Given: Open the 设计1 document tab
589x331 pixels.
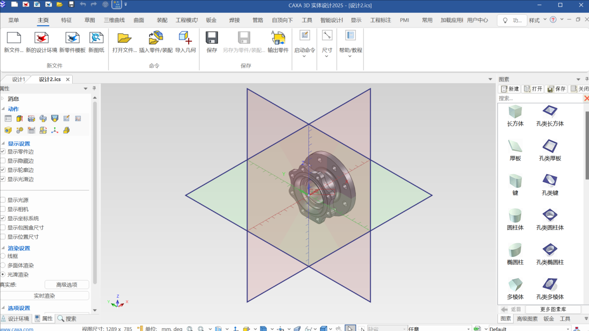Looking at the screenshot, I should (18, 80).
